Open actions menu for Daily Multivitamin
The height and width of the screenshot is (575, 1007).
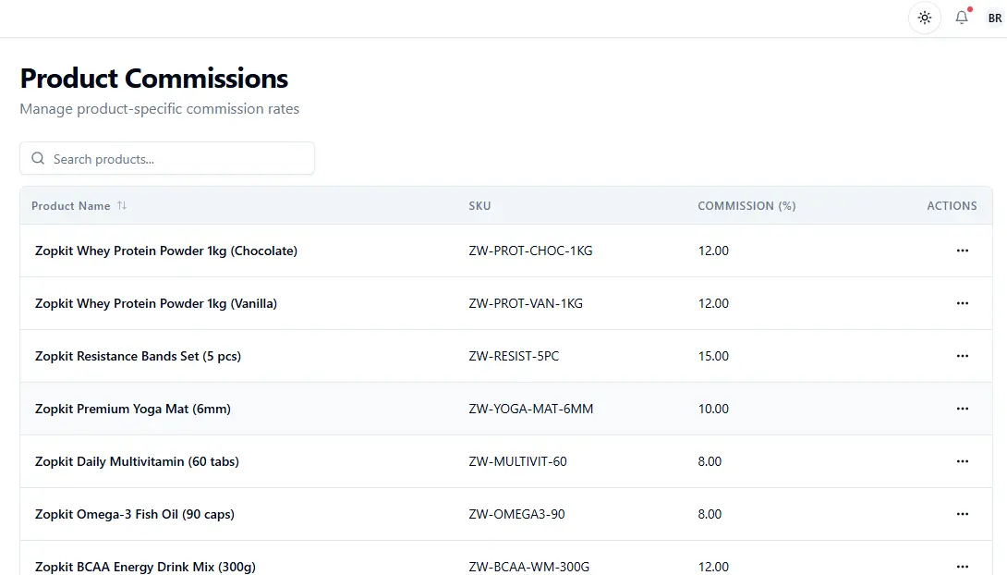[962, 461]
